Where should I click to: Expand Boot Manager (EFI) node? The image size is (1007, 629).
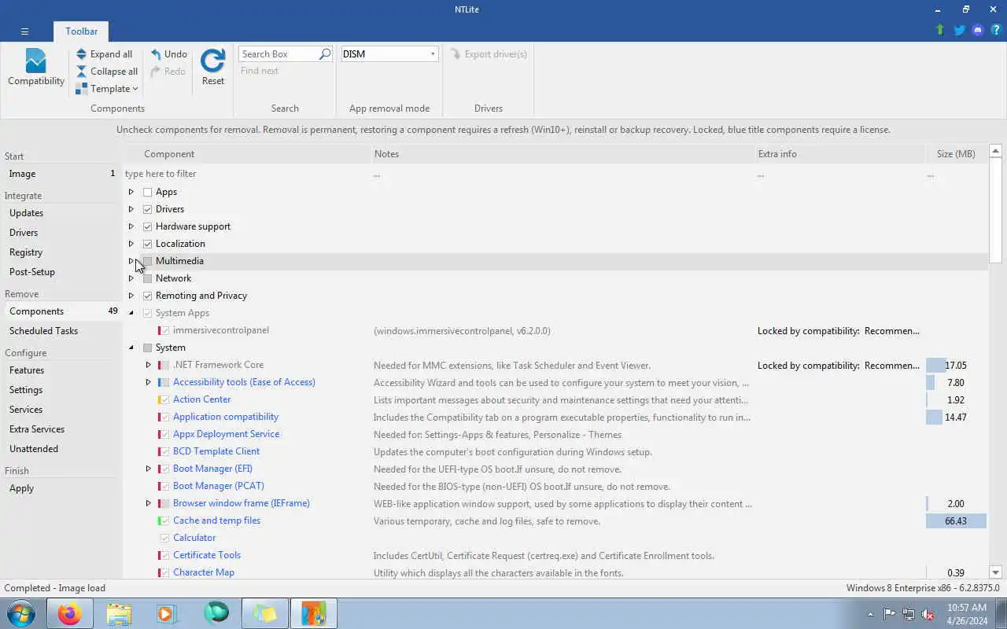(149, 469)
